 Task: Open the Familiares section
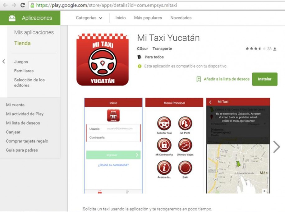coord(24,71)
